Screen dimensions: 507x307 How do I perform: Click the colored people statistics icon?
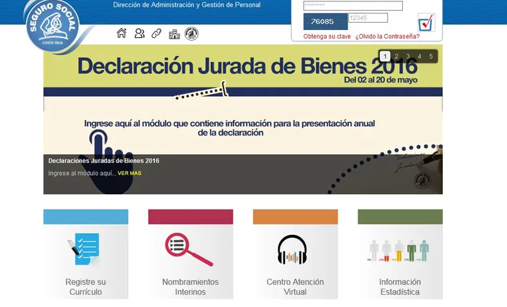[x=400, y=251]
